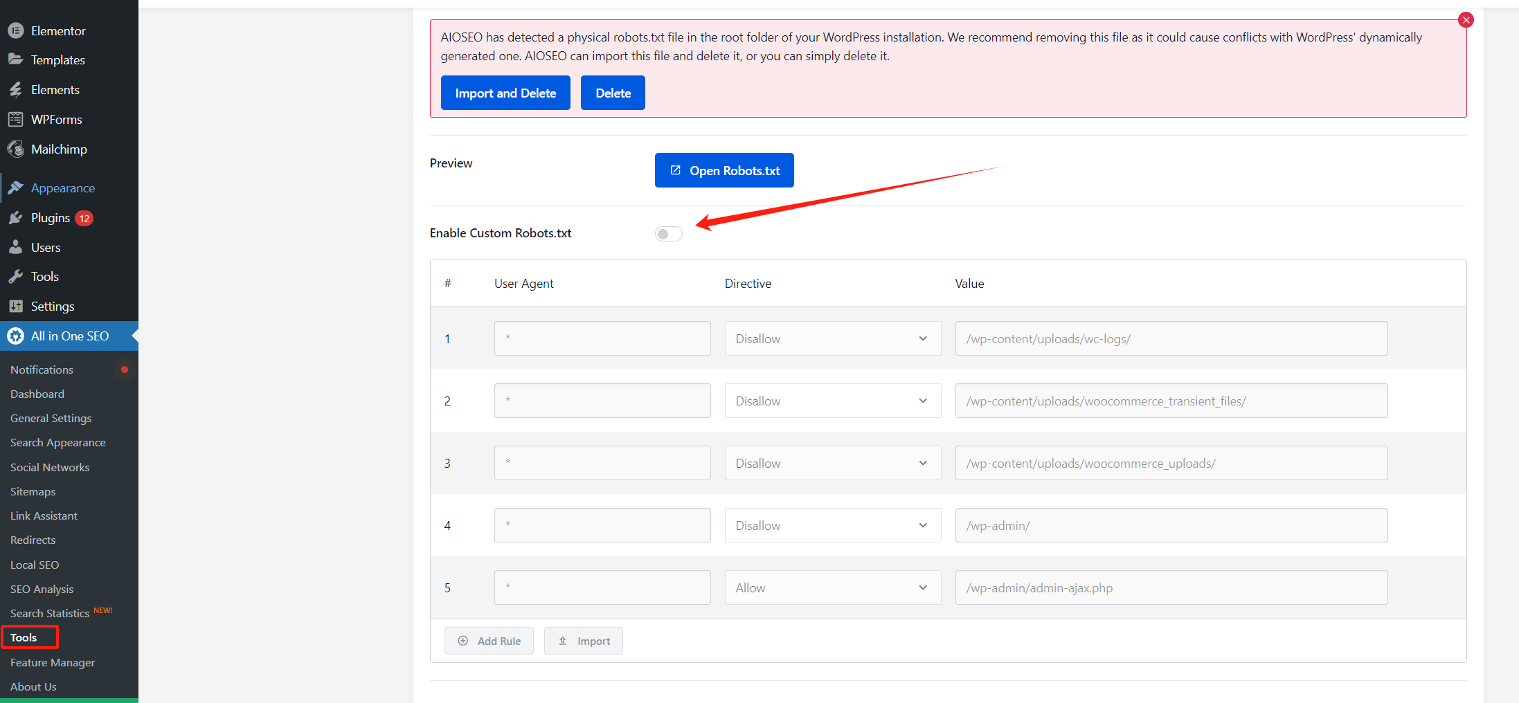The height and width of the screenshot is (703, 1519).
Task: Click the external link icon on Open Robots.txt
Action: tap(676, 170)
